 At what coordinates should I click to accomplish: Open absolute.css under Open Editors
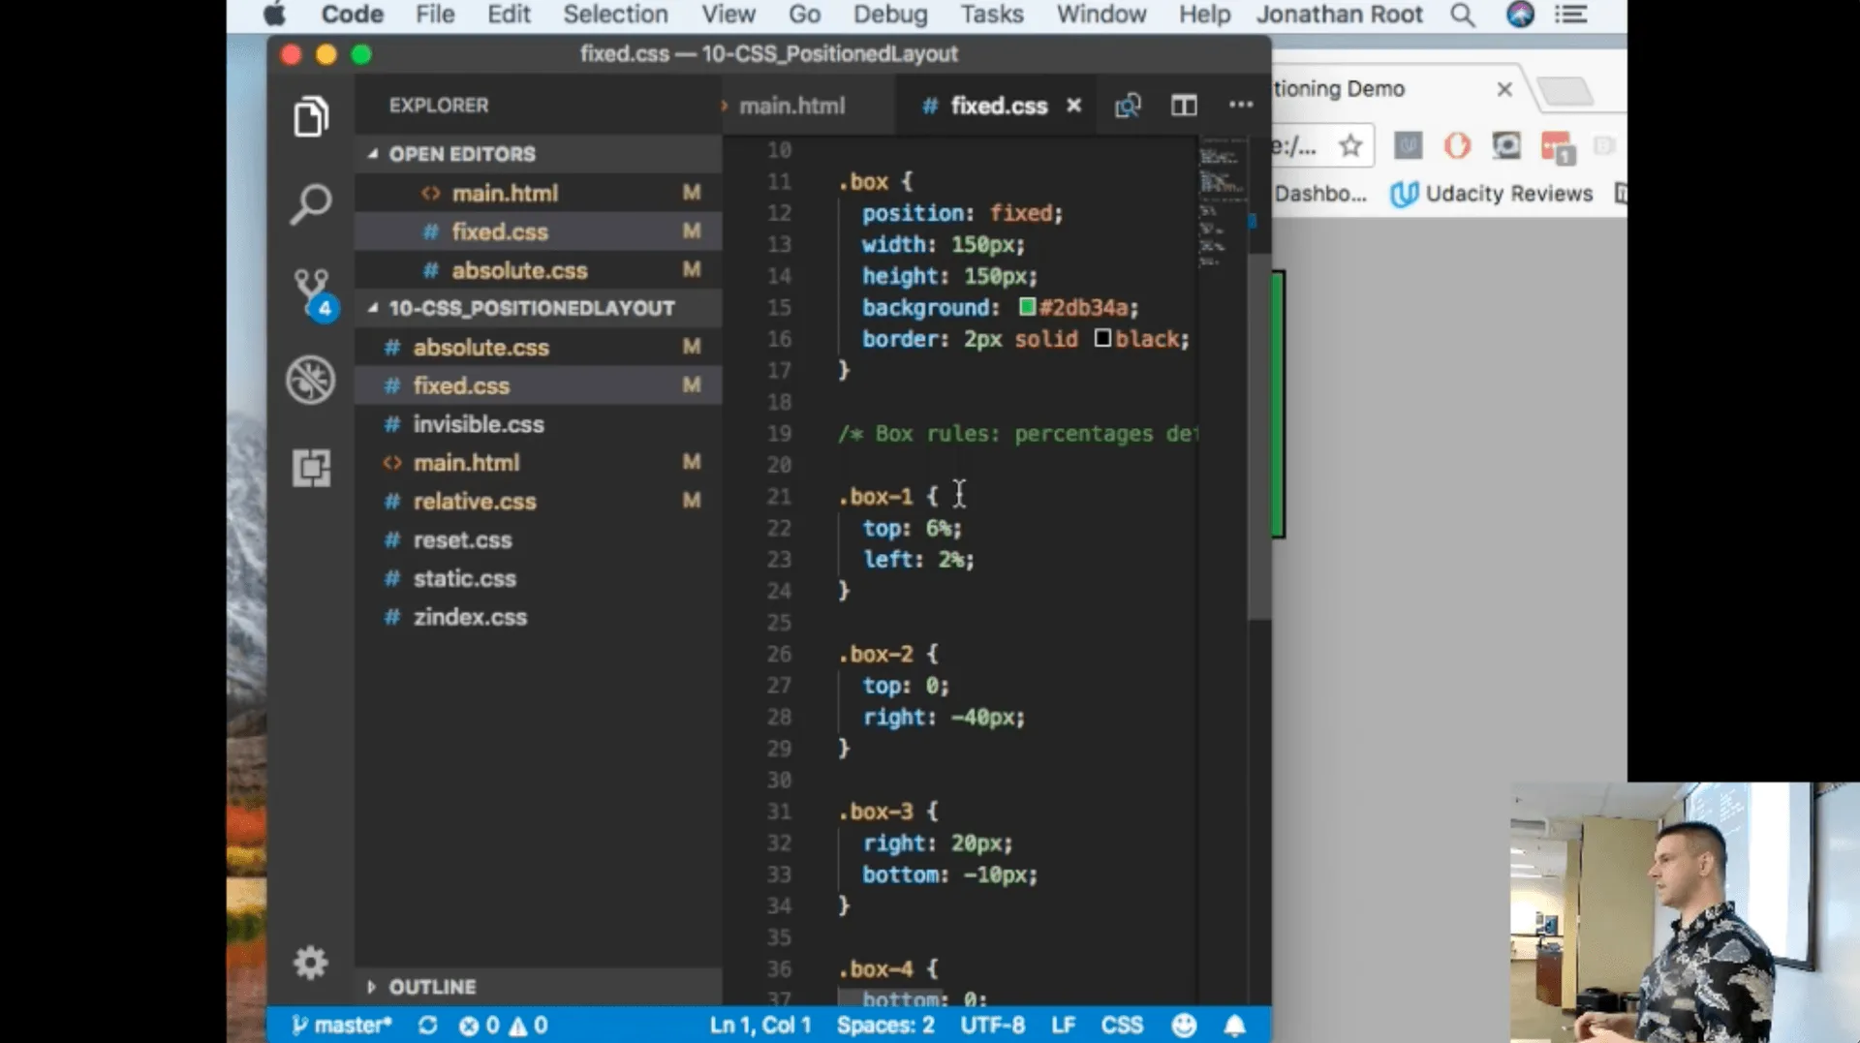pos(538,270)
